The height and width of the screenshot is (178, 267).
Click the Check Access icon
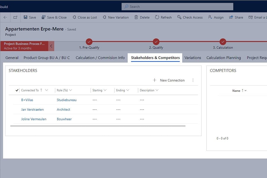(179, 18)
